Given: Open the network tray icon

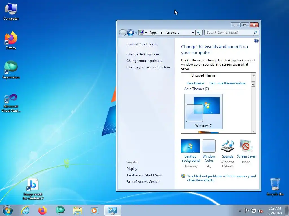Looking at the screenshot, I should [254, 211].
